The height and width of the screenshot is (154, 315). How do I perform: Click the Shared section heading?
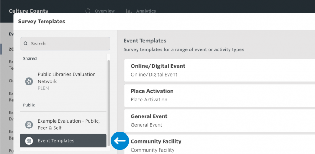pyautogui.click(x=30, y=59)
